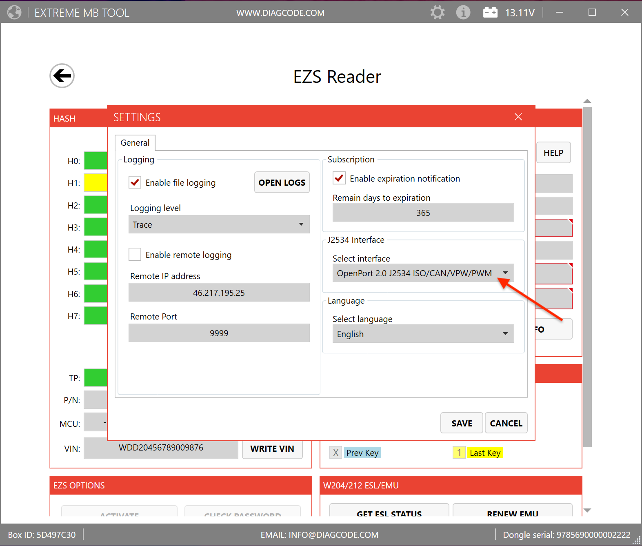
Task: Click the X icon beside Prev Key
Action: click(x=335, y=453)
